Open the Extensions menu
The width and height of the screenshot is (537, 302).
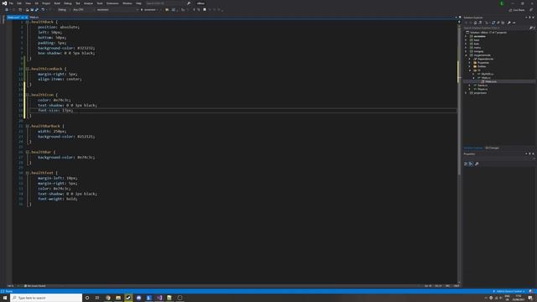click(x=112, y=3)
